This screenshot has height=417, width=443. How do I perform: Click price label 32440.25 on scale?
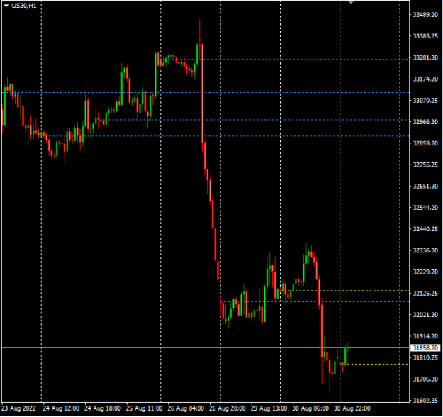coord(425,229)
